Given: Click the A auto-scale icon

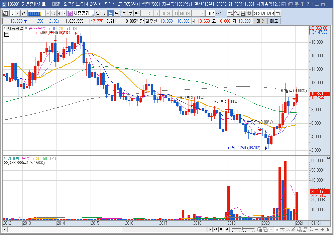Looking at the screenshot, I should 328,229.
